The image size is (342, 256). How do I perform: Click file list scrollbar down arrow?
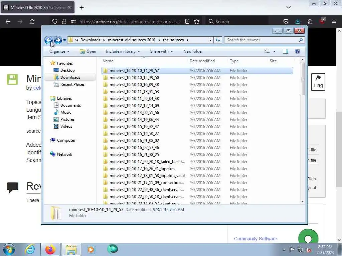point(302,201)
